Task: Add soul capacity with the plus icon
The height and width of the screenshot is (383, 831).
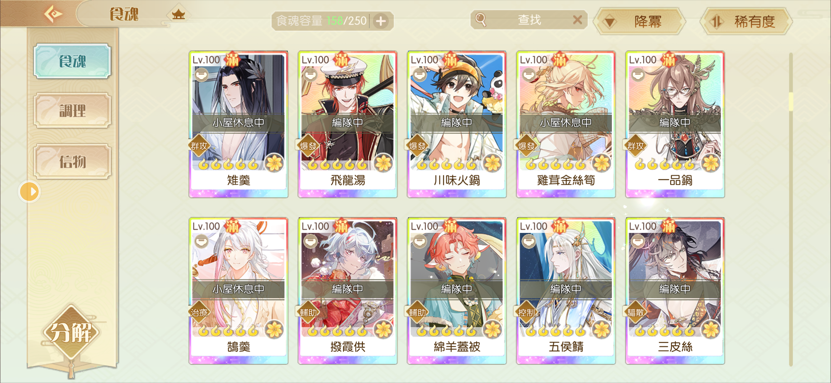Action: tap(381, 21)
